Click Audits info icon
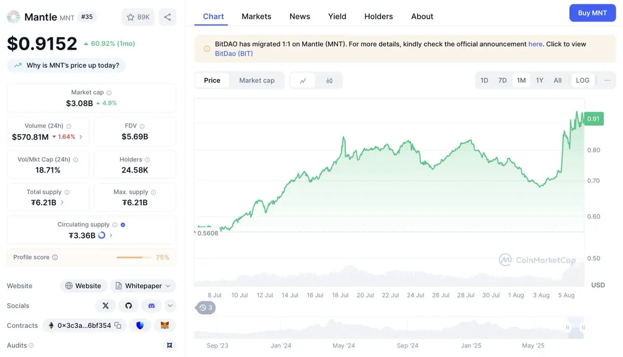Viewport: 623px width, 357px height. 31,345
